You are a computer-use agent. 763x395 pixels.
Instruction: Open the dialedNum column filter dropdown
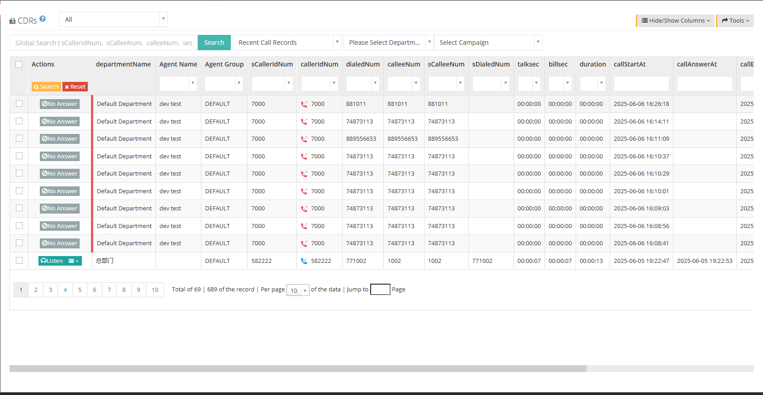pyautogui.click(x=362, y=84)
